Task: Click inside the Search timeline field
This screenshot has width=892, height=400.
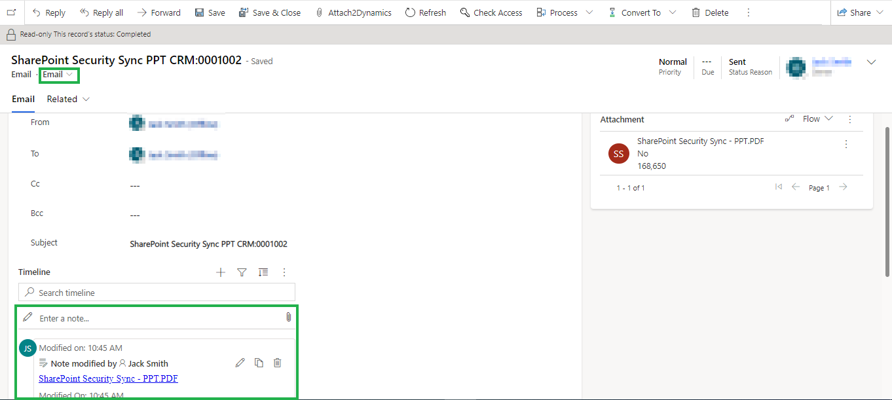Action: tap(157, 292)
